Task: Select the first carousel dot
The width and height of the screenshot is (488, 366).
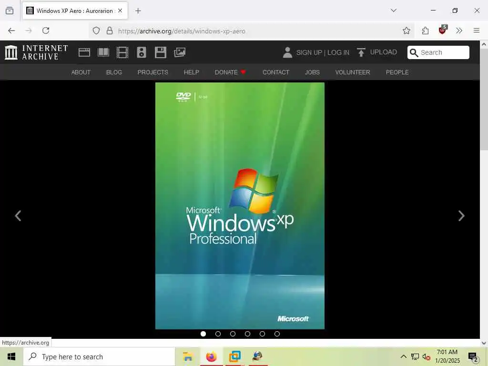Action: coord(203,334)
